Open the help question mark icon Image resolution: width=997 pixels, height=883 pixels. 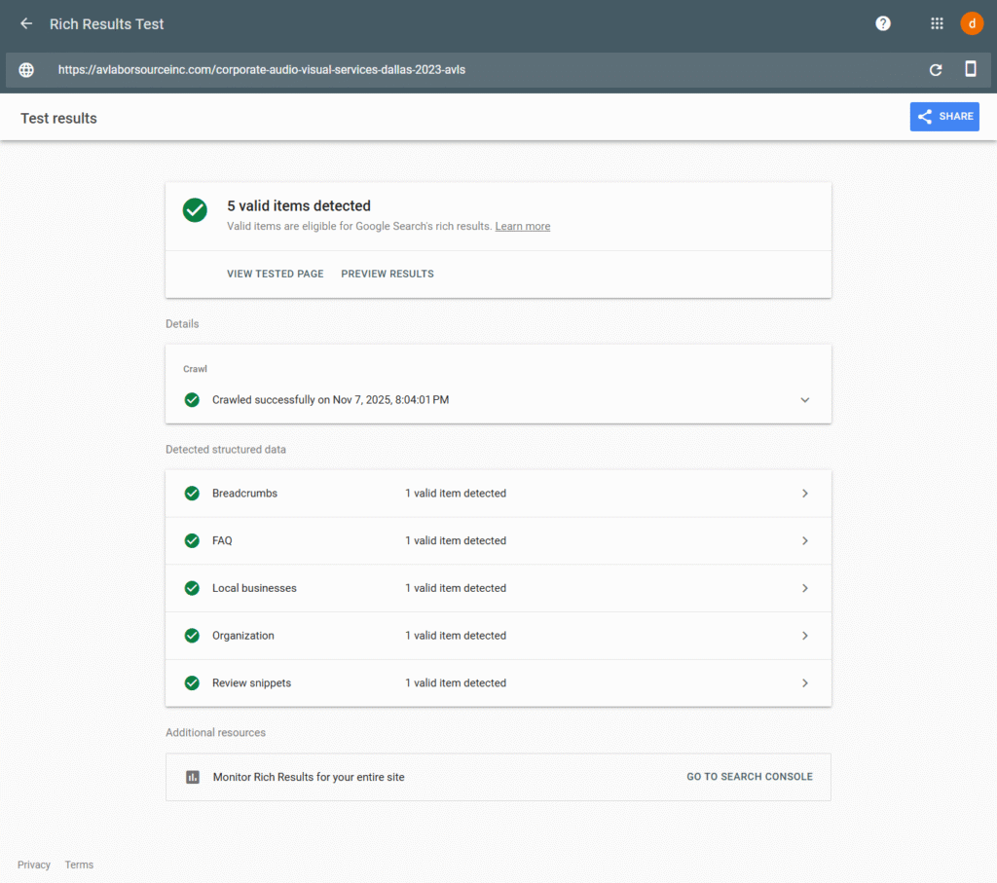pos(883,23)
